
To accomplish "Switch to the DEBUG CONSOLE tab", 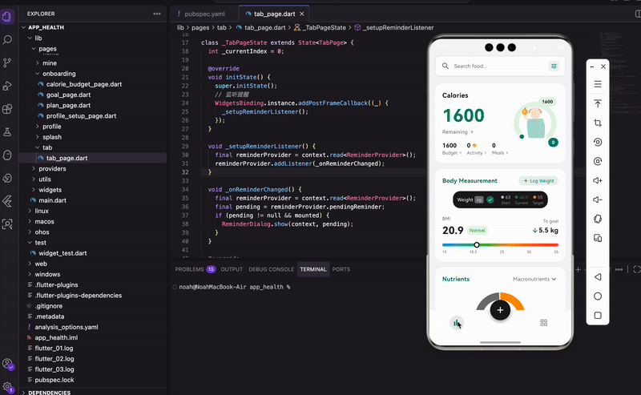I will click(271, 269).
